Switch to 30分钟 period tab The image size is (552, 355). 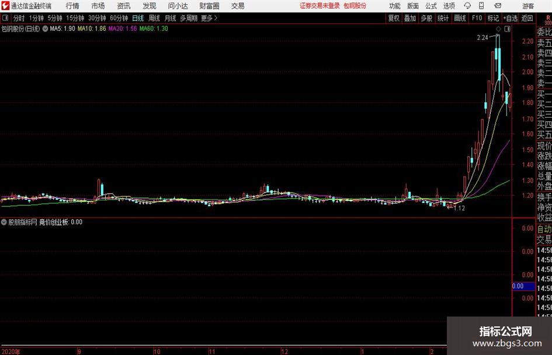(97, 18)
